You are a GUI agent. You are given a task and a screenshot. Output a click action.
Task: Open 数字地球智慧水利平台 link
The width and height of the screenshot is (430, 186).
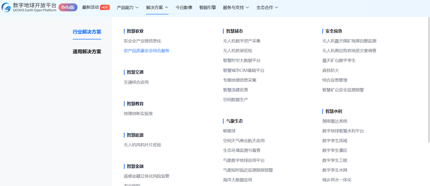[343, 131]
